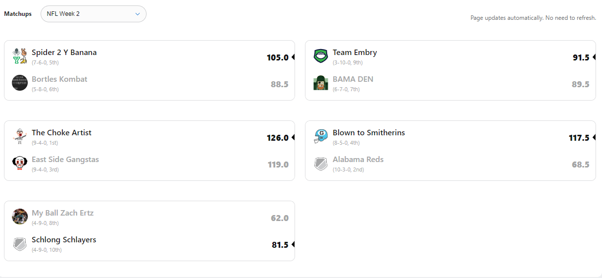Click East Side Gangstas clown avatar
Image resolution: width=602 pixels, height=278 pixels.
(x=20, y=163)
